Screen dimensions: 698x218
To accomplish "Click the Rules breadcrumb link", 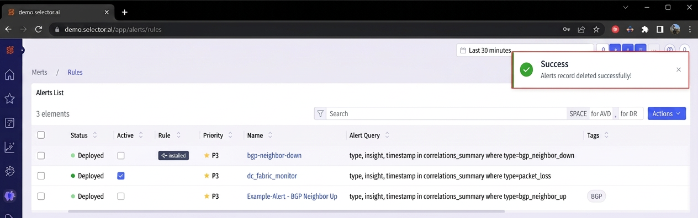I will (75, 72).
